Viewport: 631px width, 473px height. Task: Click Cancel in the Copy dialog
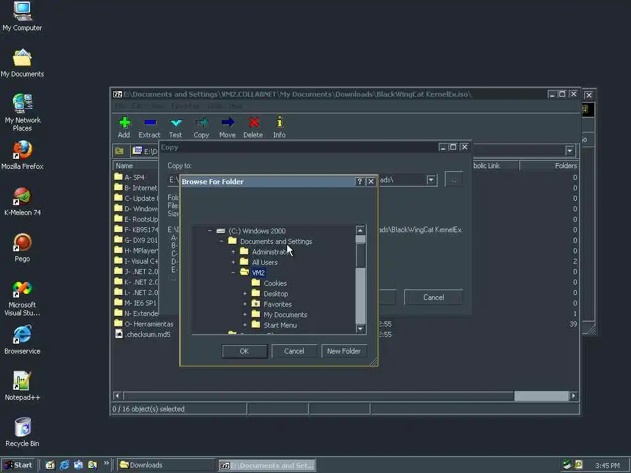click(433, 297)
